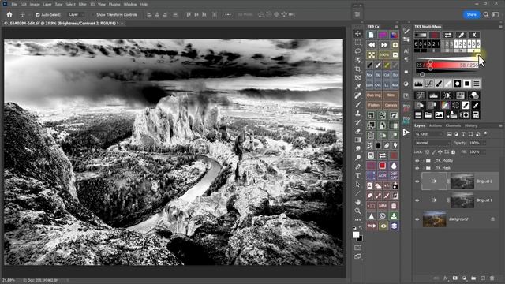Image resolution: width=505 pixels, height=284 pixels.
Task: Click the eyedropper icon in TK9 Multi-Mask
Action: pyautogui.click(x=461, y=35)
